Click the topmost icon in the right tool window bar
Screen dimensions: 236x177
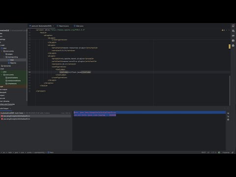pyautogui.click(x=233, y=26)
